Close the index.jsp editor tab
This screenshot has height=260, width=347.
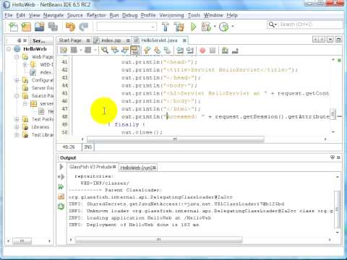point(128,40)
